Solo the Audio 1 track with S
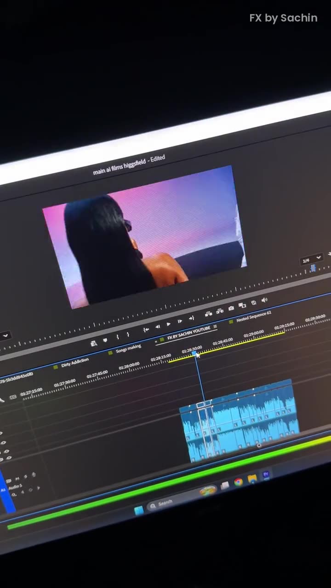The height and width of the screenshot is (588, 331). (x=25, y=477)
